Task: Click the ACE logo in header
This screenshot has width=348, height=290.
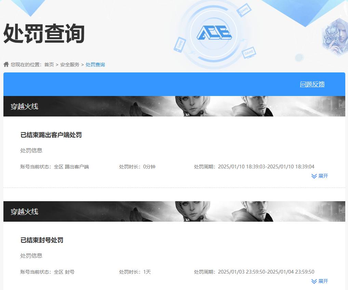Action: pyautogui.click(x=214, y=33)
